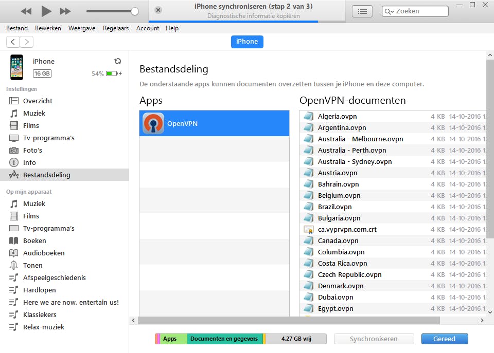The height and width of the screenshot is (353, 494).
Task: Open the Bestand menu
Action: 17,28
